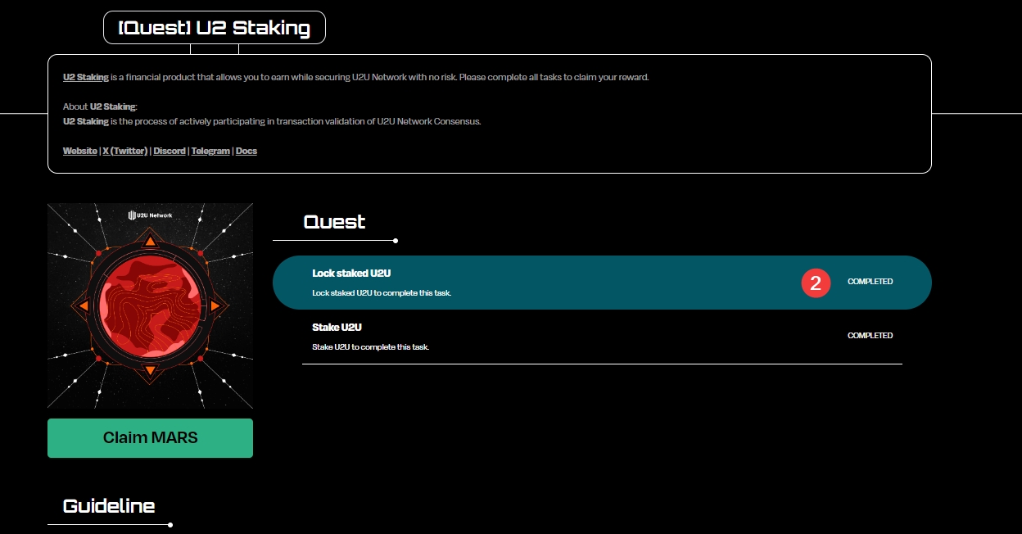Click the Guideline section heading
Screen dimensions: 1022x534
[109, 506]
